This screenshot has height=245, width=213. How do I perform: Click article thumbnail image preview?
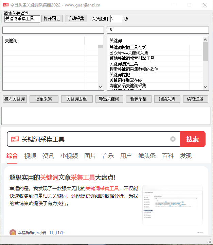[x=173, y=205]
